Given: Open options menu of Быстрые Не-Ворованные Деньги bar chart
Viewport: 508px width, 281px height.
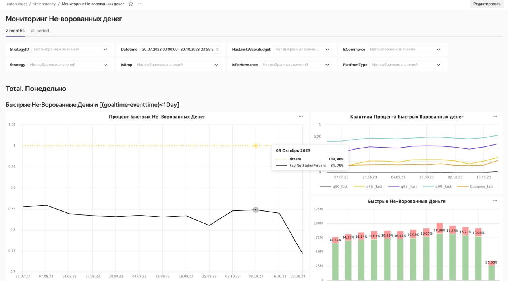Looking at the screenshot, I should [495, 201].
